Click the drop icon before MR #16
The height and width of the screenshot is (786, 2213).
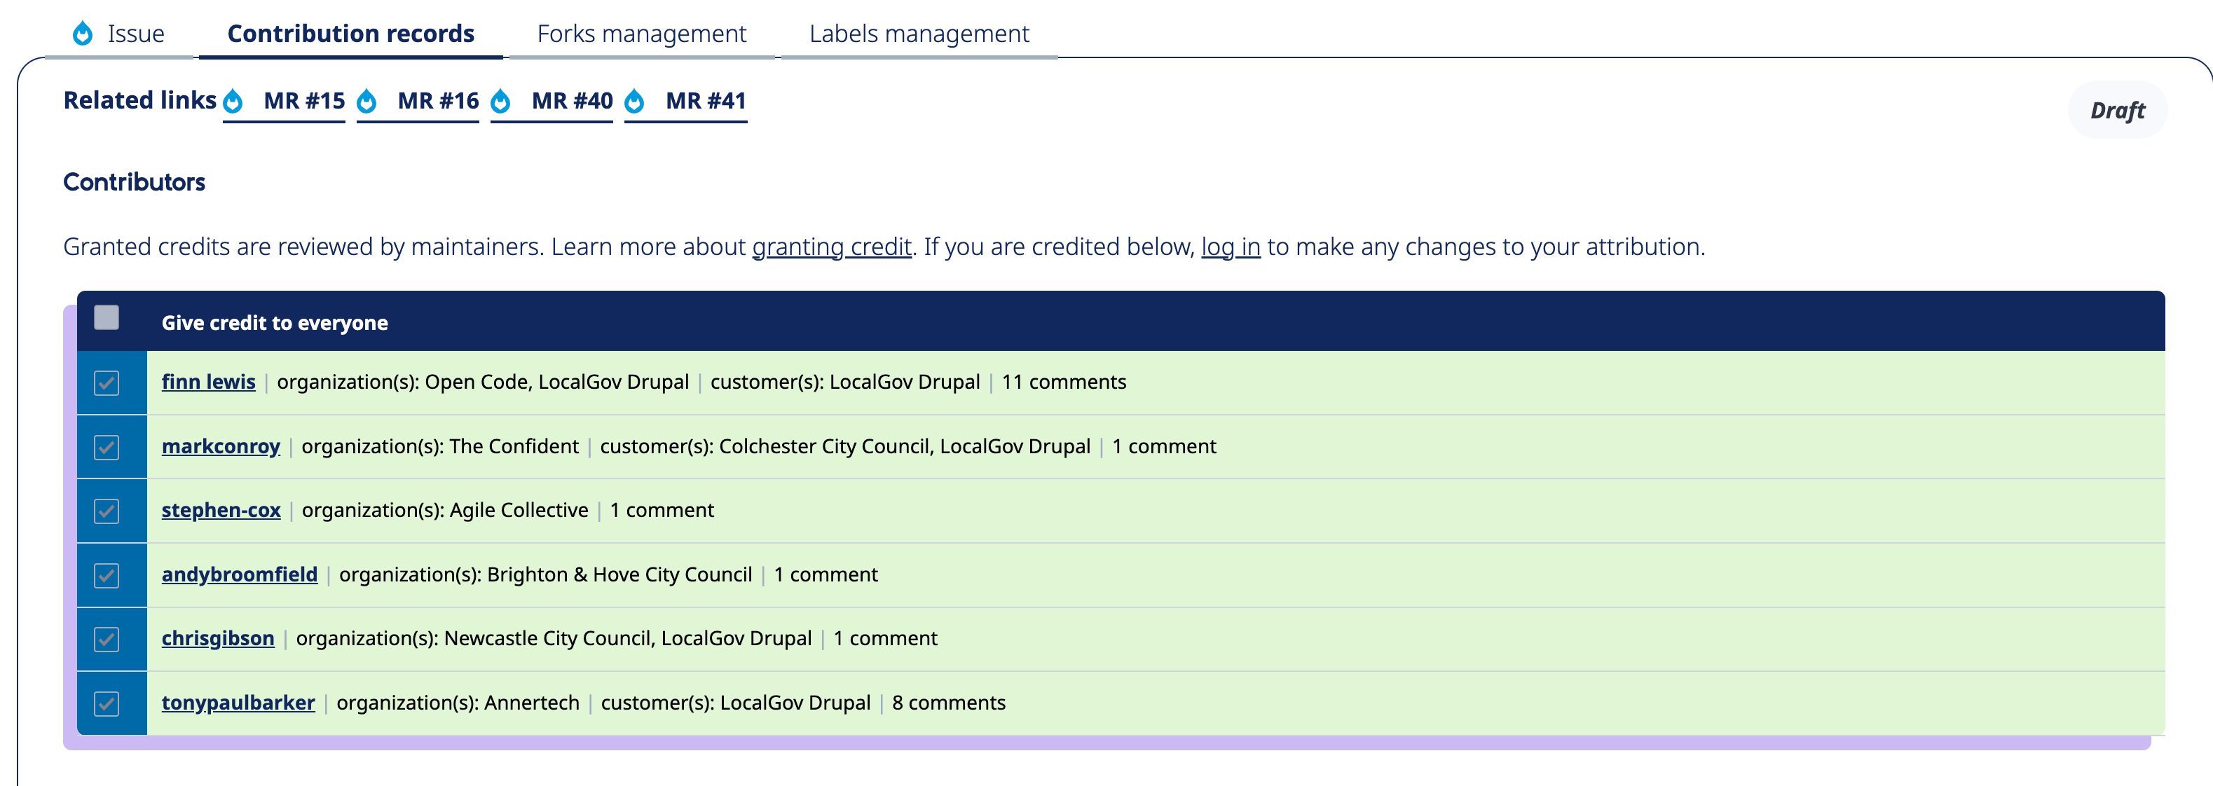[366, 102]
